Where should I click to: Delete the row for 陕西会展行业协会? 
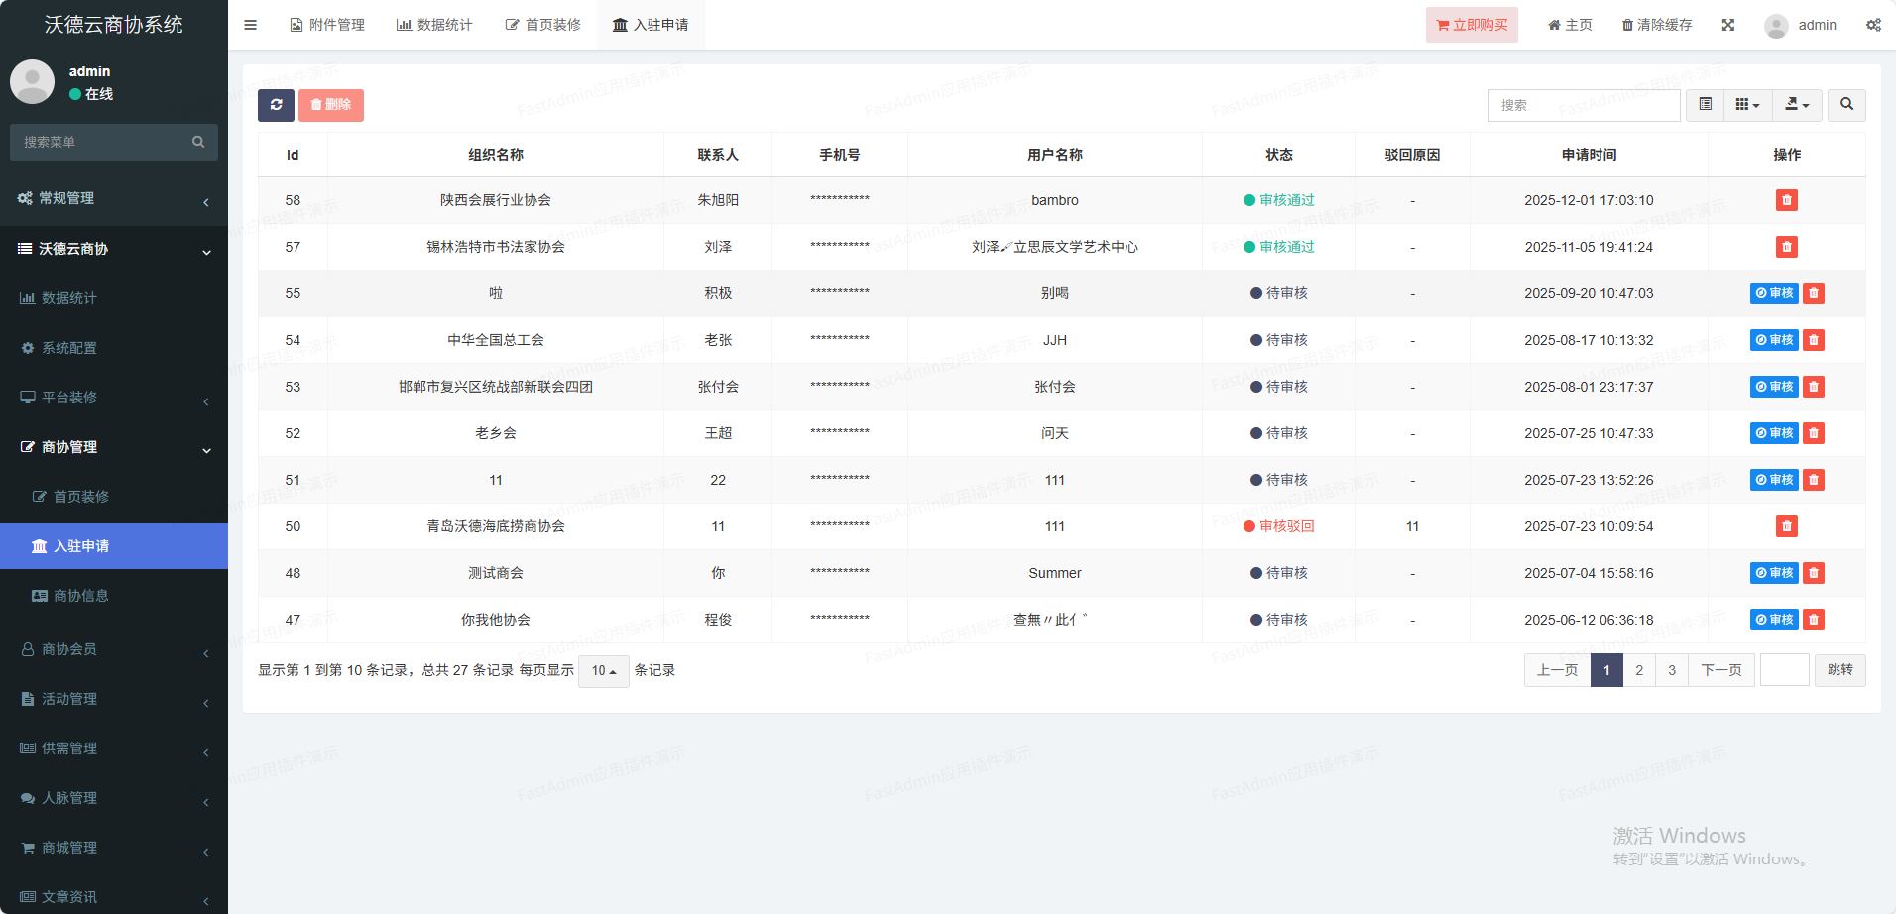1786,200
